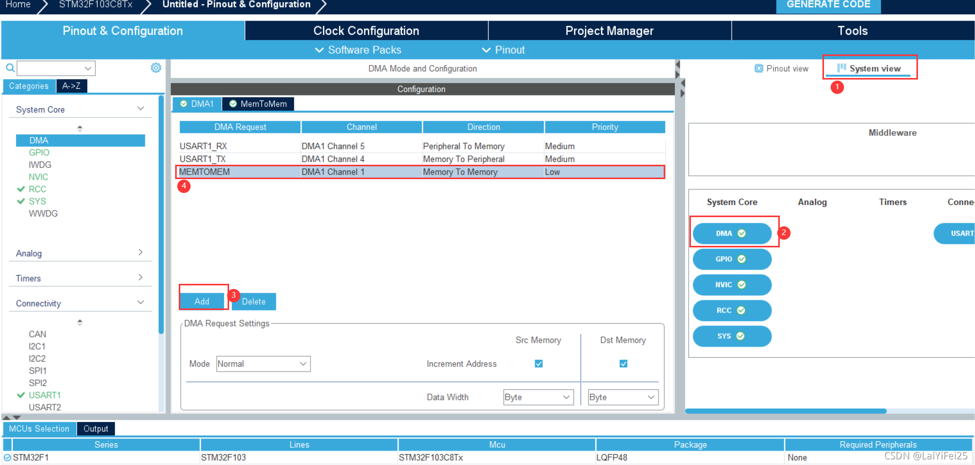The width and height of the screenshot is (975, 465).
Task: Click the system view horizontal scrollbar
Action: coord(786,411)
